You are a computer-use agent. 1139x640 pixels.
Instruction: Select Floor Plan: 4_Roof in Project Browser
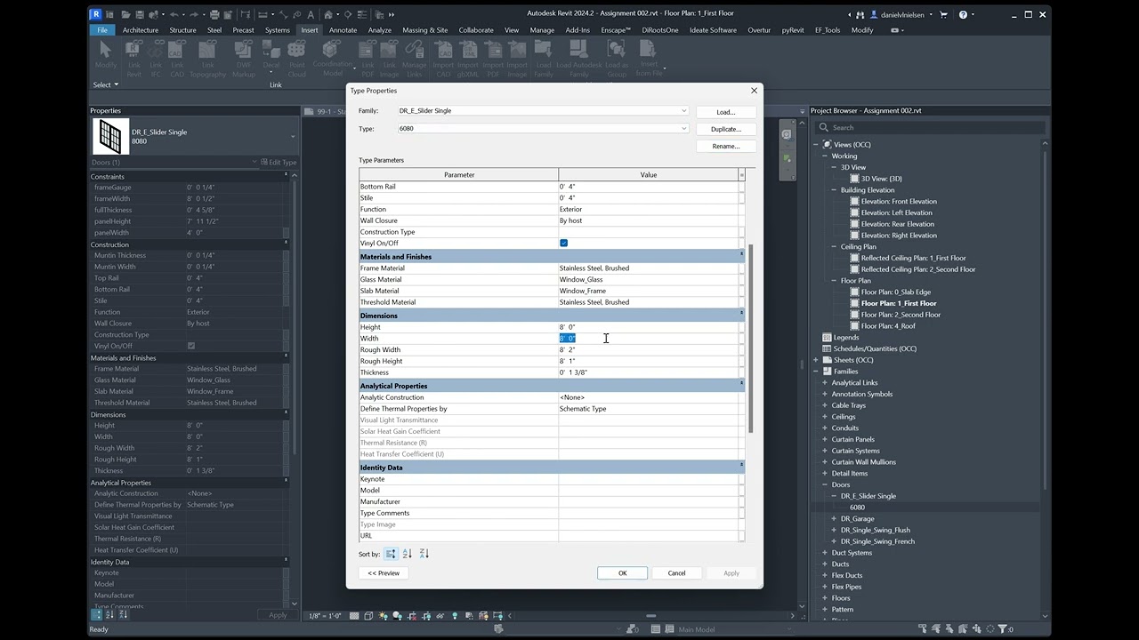pos(888,326)
